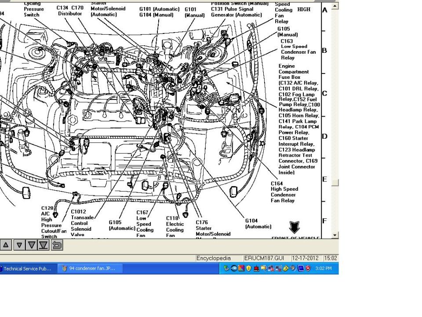Click the grid row marker E
Screen dimensions: 422x317
pos(324,179)
